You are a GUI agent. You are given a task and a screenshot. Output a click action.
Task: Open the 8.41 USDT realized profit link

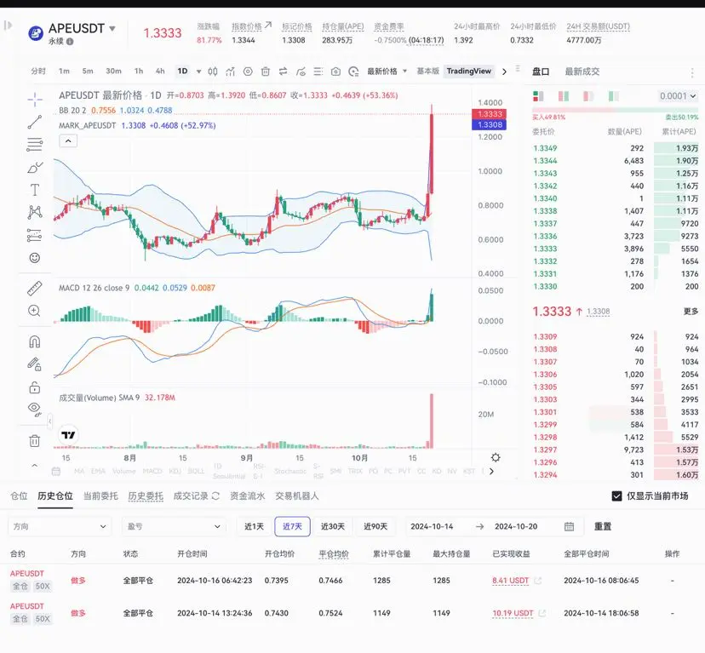tap(510, 581)
